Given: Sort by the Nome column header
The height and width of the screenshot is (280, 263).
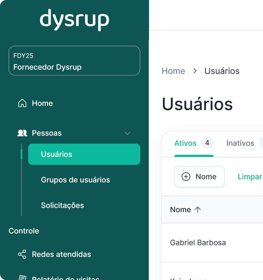Looking at the screenshot, I should [181, 210].
